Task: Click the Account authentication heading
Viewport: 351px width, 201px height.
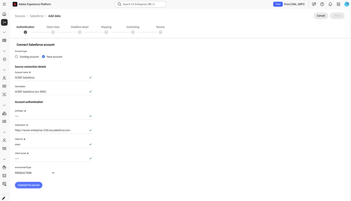Action: (29, 102)
